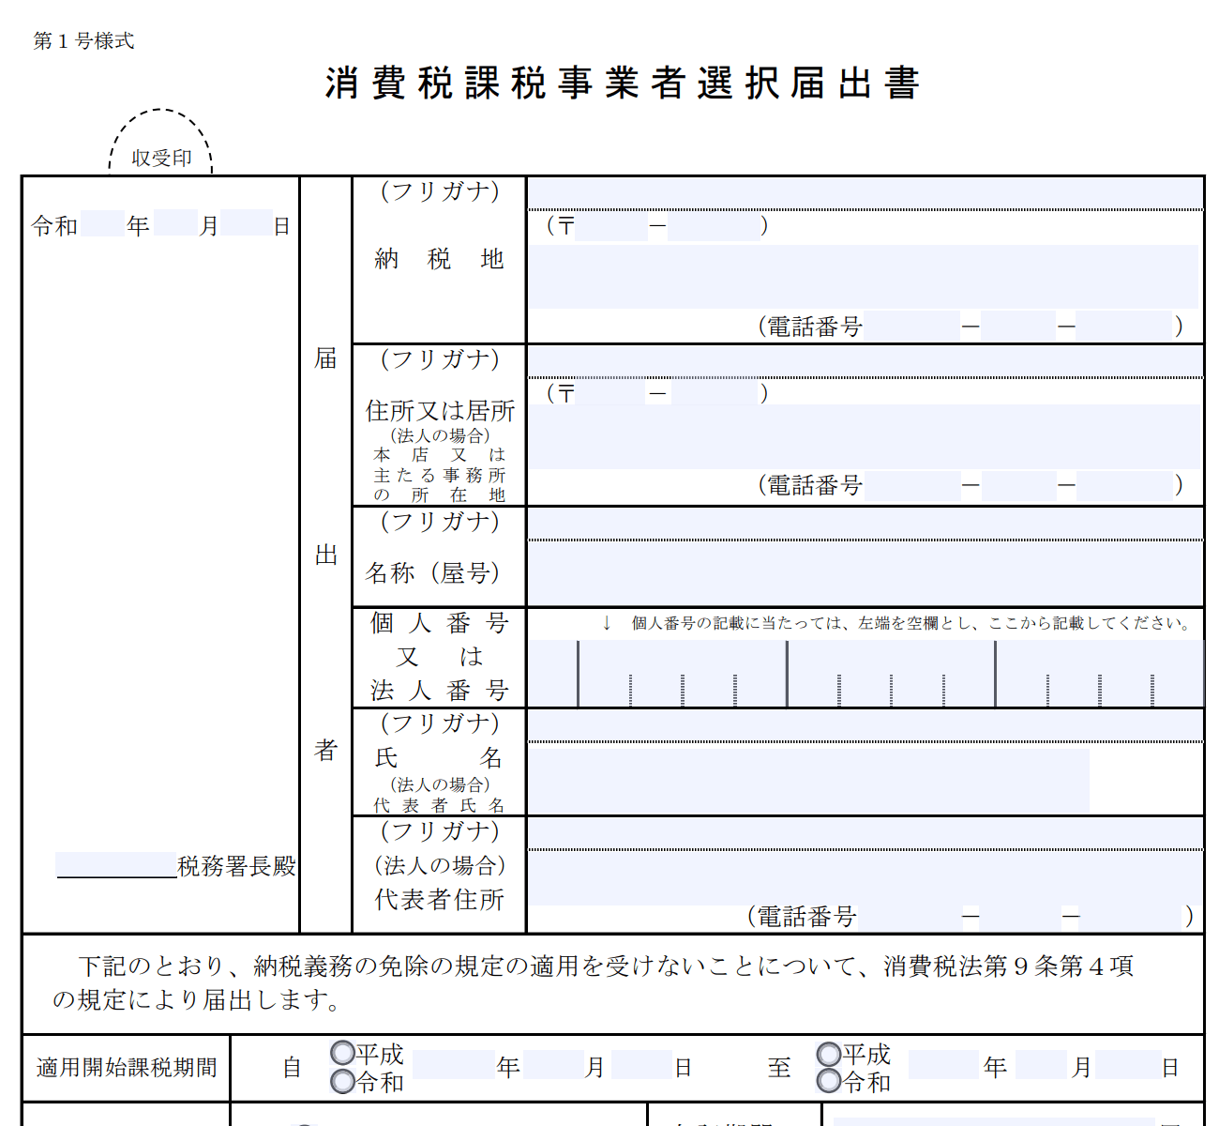This screenshot has width=1219, height=1126.
Task: Select the 平成 radio for the 自 start date
Action: click(x=343, y=1053)
